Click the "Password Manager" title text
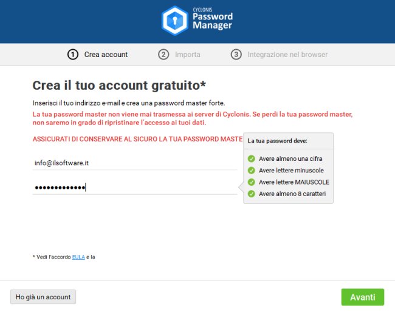This screenshot has width=395, height=312. [x=212, y=21]
